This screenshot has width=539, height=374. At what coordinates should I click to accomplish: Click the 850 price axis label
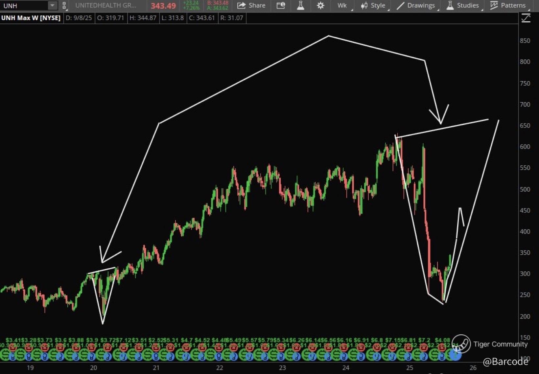(525, 41)
